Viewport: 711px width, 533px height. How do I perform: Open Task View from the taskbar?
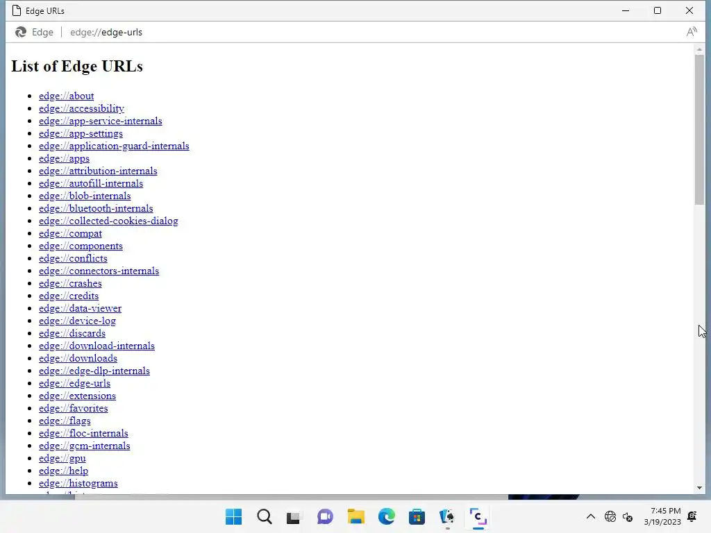294,517
